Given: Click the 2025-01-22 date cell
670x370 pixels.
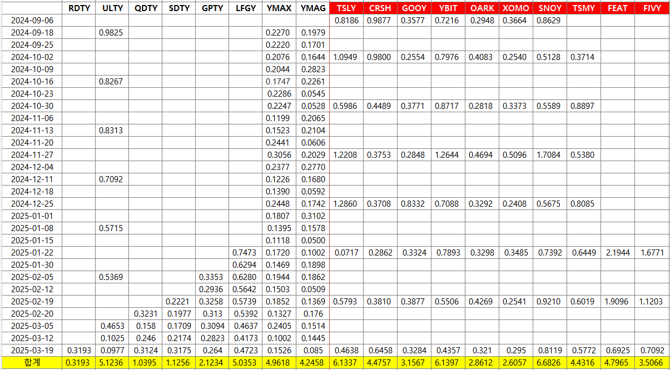Looking at the screenshot, I should coord(32,252).
